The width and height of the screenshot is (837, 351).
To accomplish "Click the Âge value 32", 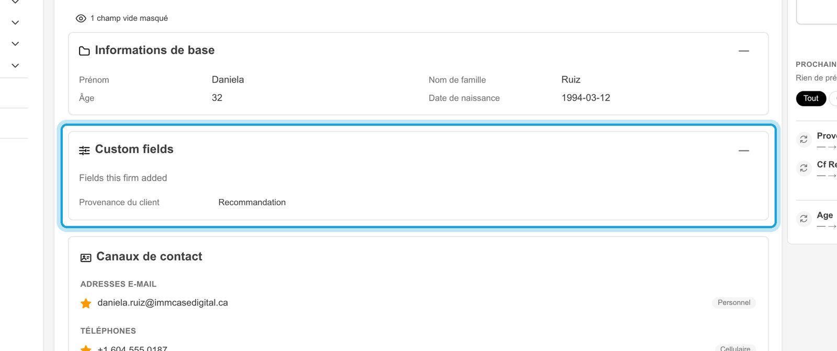I will (x=217, y=98).
